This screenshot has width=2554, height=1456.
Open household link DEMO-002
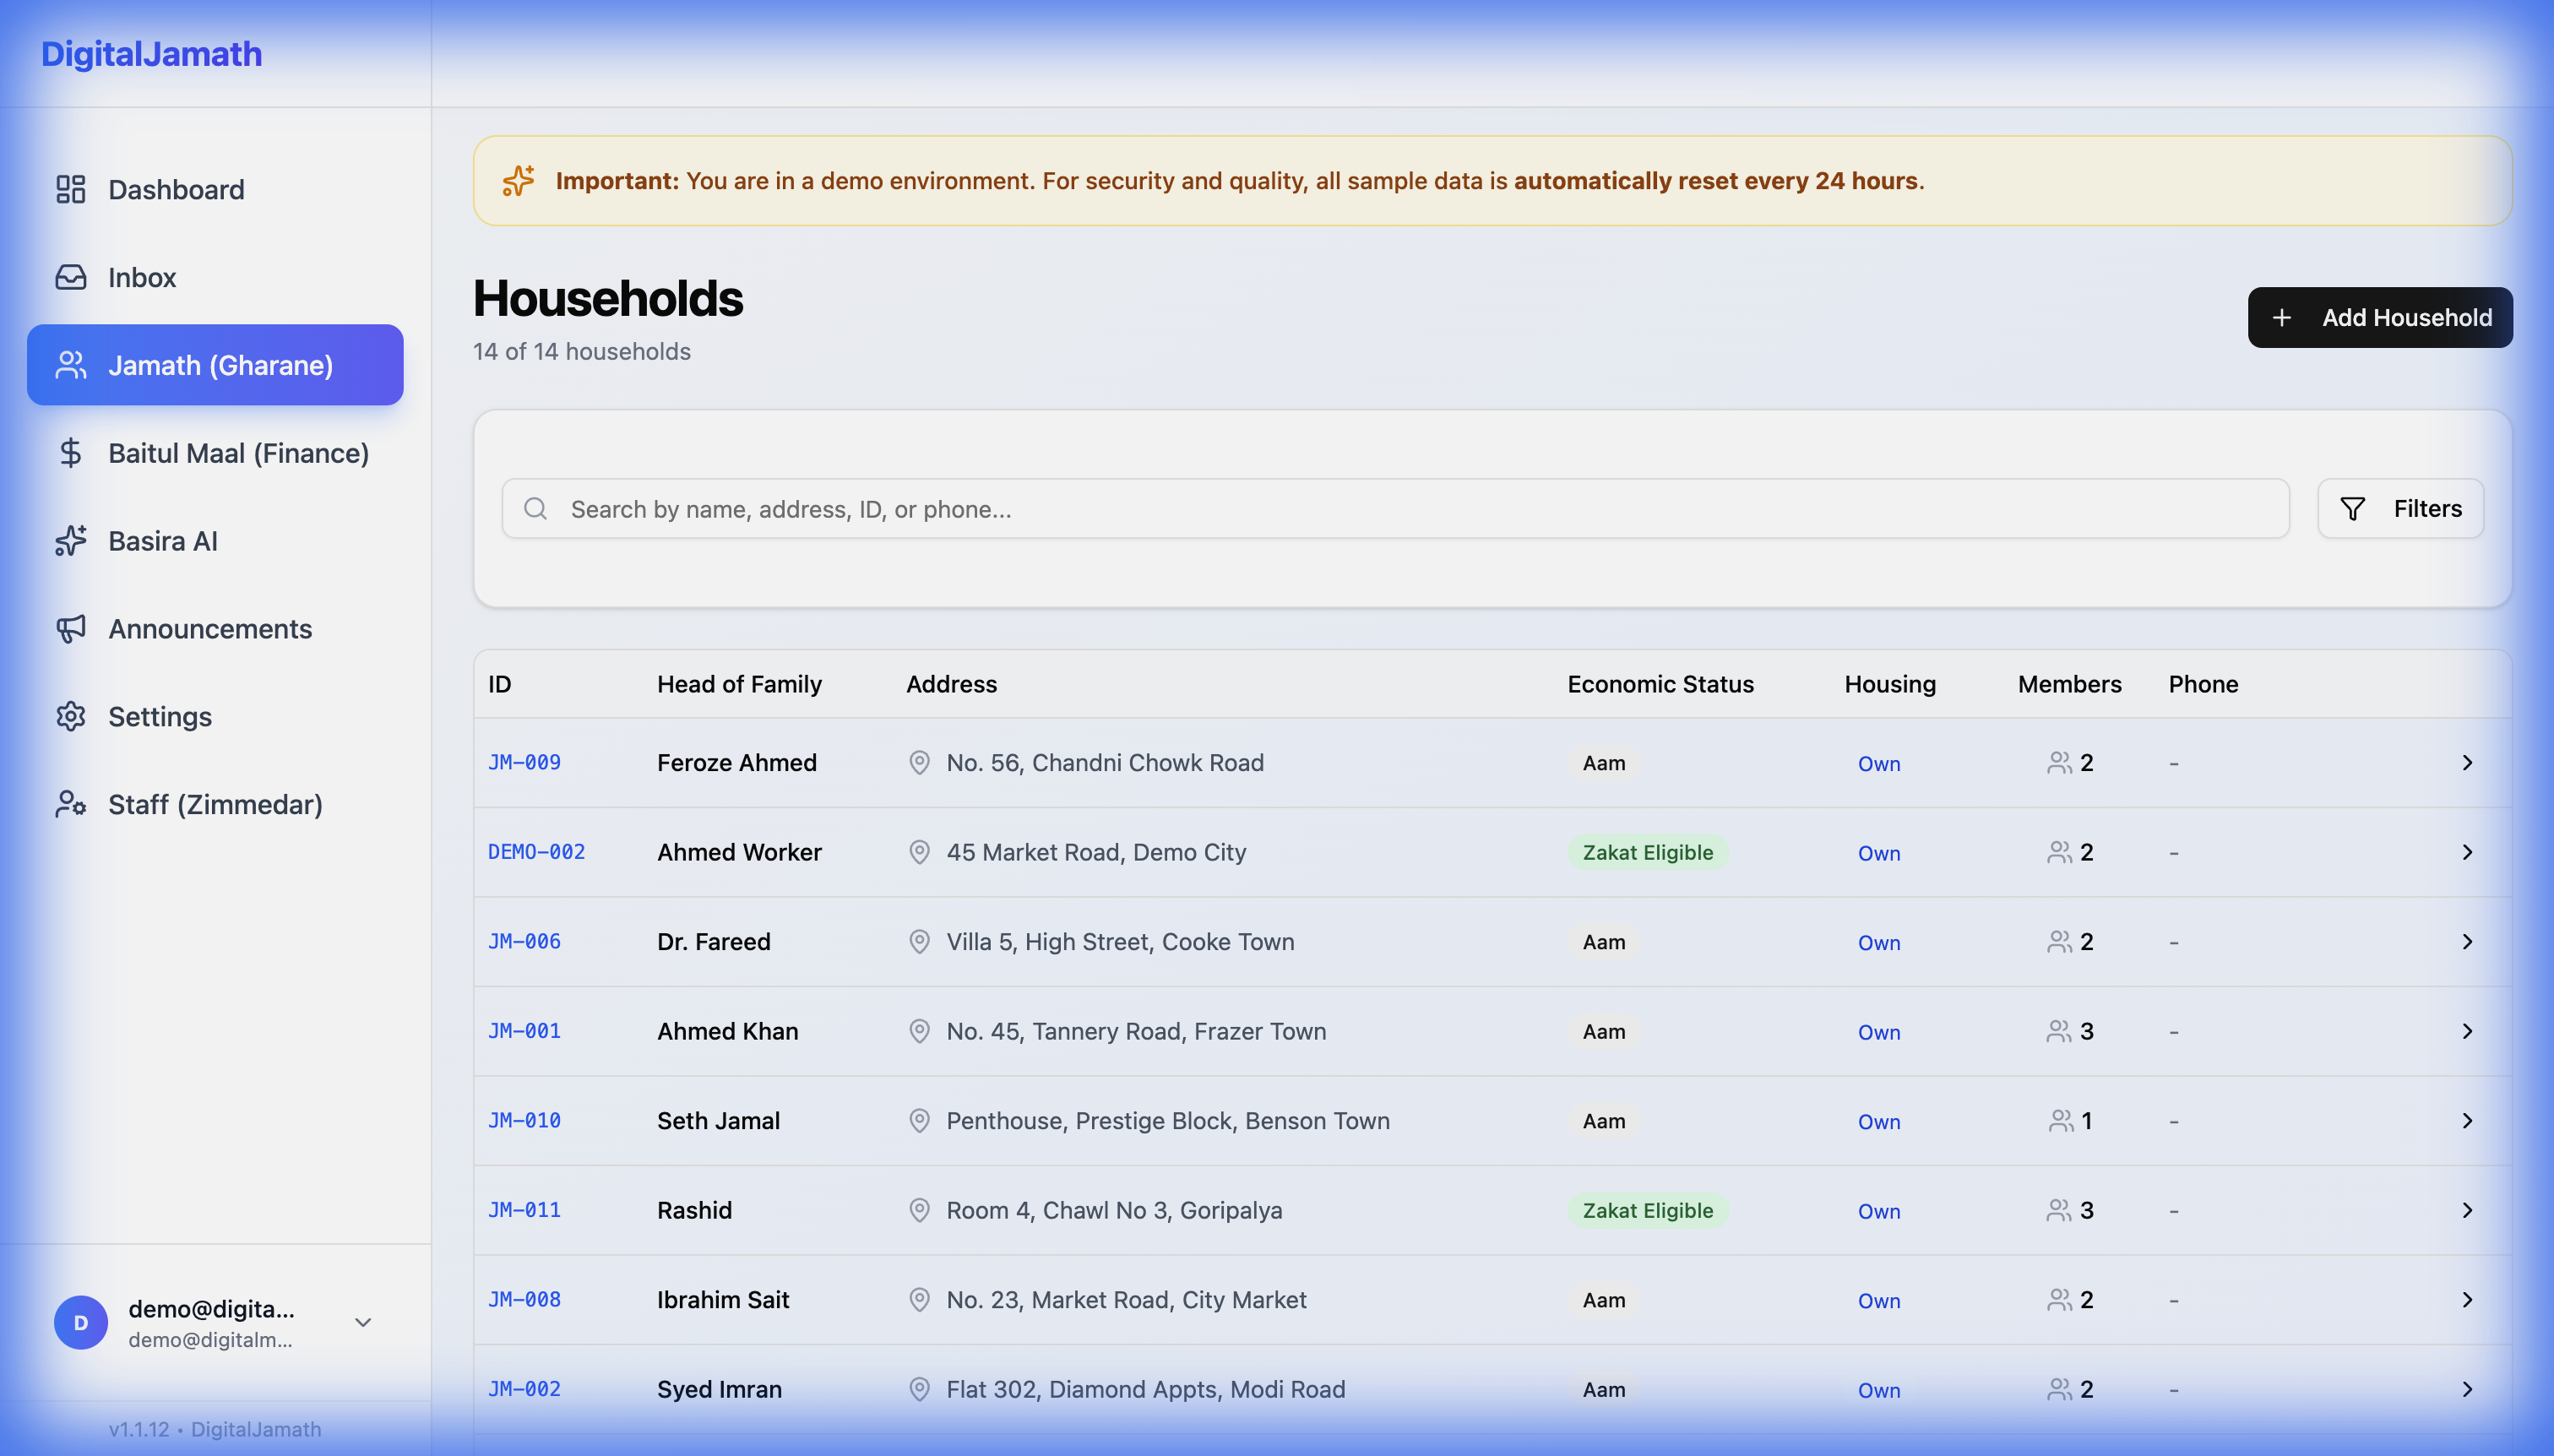pos(536,852)
